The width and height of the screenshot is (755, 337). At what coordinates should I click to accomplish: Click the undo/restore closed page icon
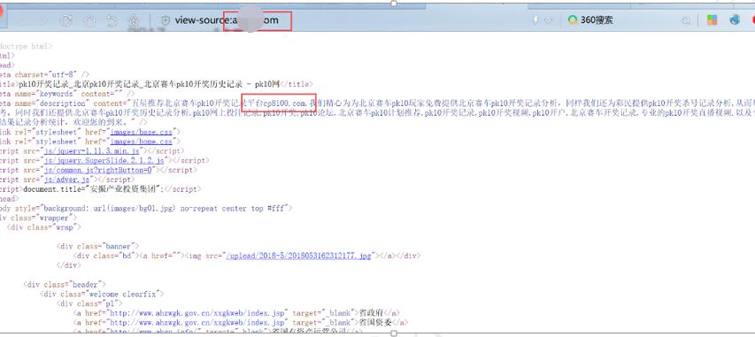(x=112, y=20)
